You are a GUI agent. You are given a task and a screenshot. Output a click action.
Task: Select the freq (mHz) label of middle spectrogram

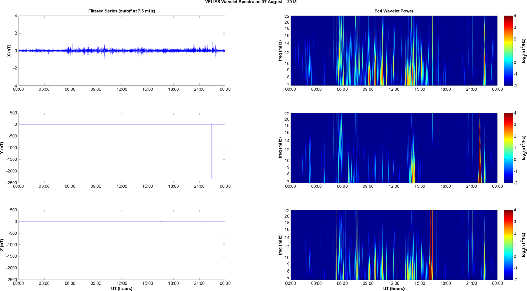click(280, 148)
